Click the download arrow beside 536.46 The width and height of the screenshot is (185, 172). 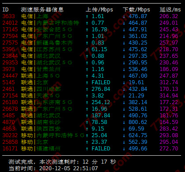pyautogui.click(x=124, y=69)
